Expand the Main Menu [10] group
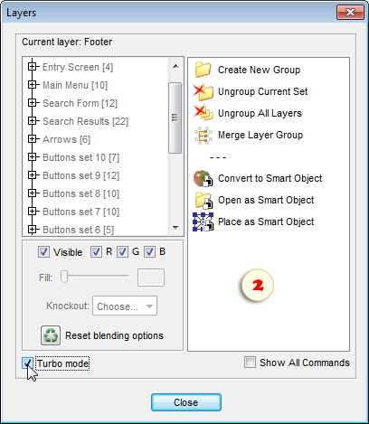The image size is (369, 424). click(x=32, y=85)
